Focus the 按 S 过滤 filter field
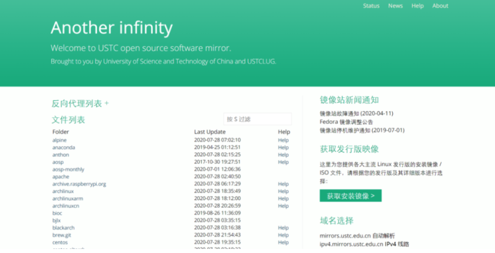495x253 pixels. point(257,119)
